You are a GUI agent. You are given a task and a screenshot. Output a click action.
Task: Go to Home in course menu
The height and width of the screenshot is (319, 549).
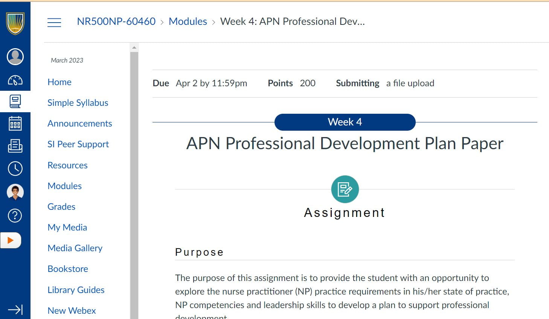click(x=59, y=82)
